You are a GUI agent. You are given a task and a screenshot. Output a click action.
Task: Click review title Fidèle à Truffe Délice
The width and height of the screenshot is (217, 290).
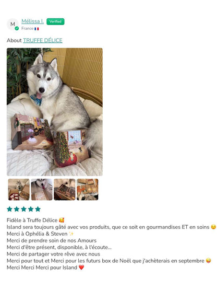32,220
